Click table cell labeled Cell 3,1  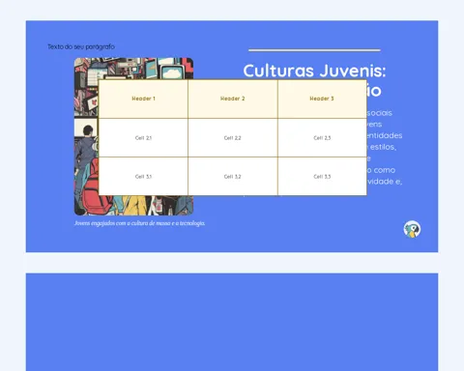[x=143, y=176]
